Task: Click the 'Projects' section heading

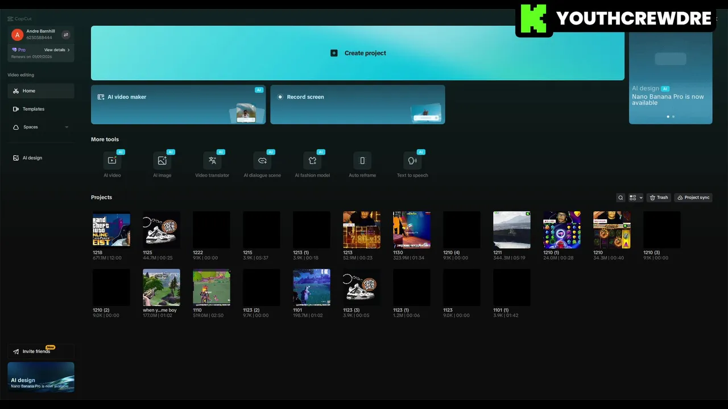Action: tap(101, 197)
